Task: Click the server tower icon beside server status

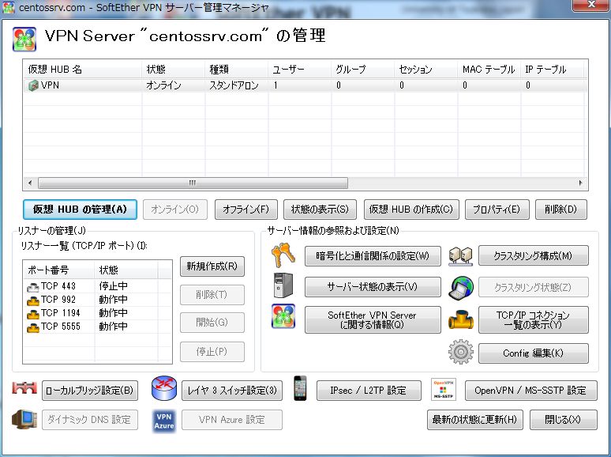Action: pos(283,285)
